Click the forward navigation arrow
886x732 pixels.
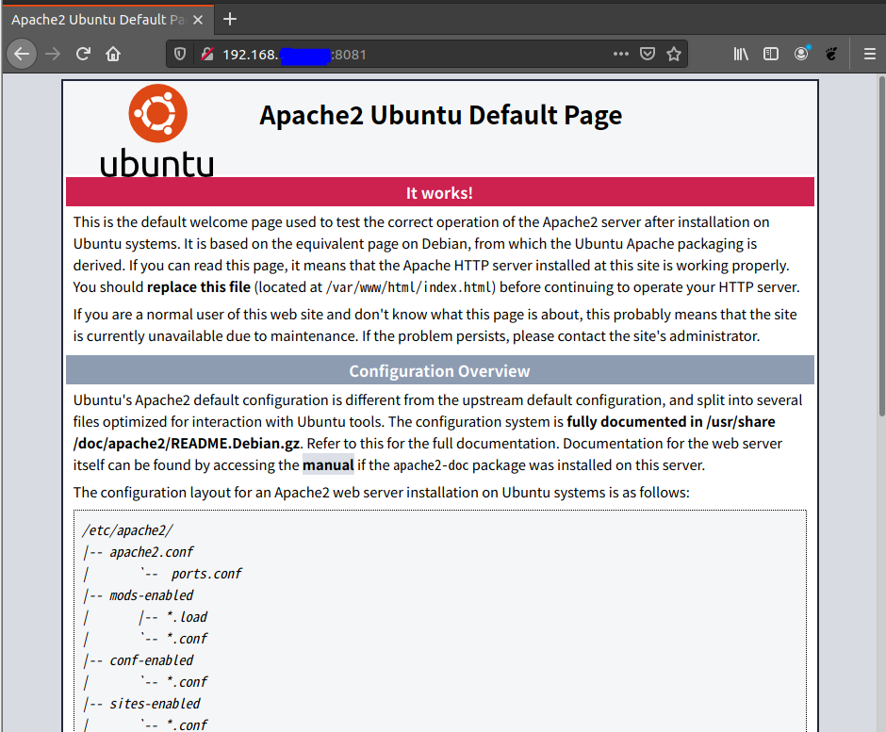[53, 55]
